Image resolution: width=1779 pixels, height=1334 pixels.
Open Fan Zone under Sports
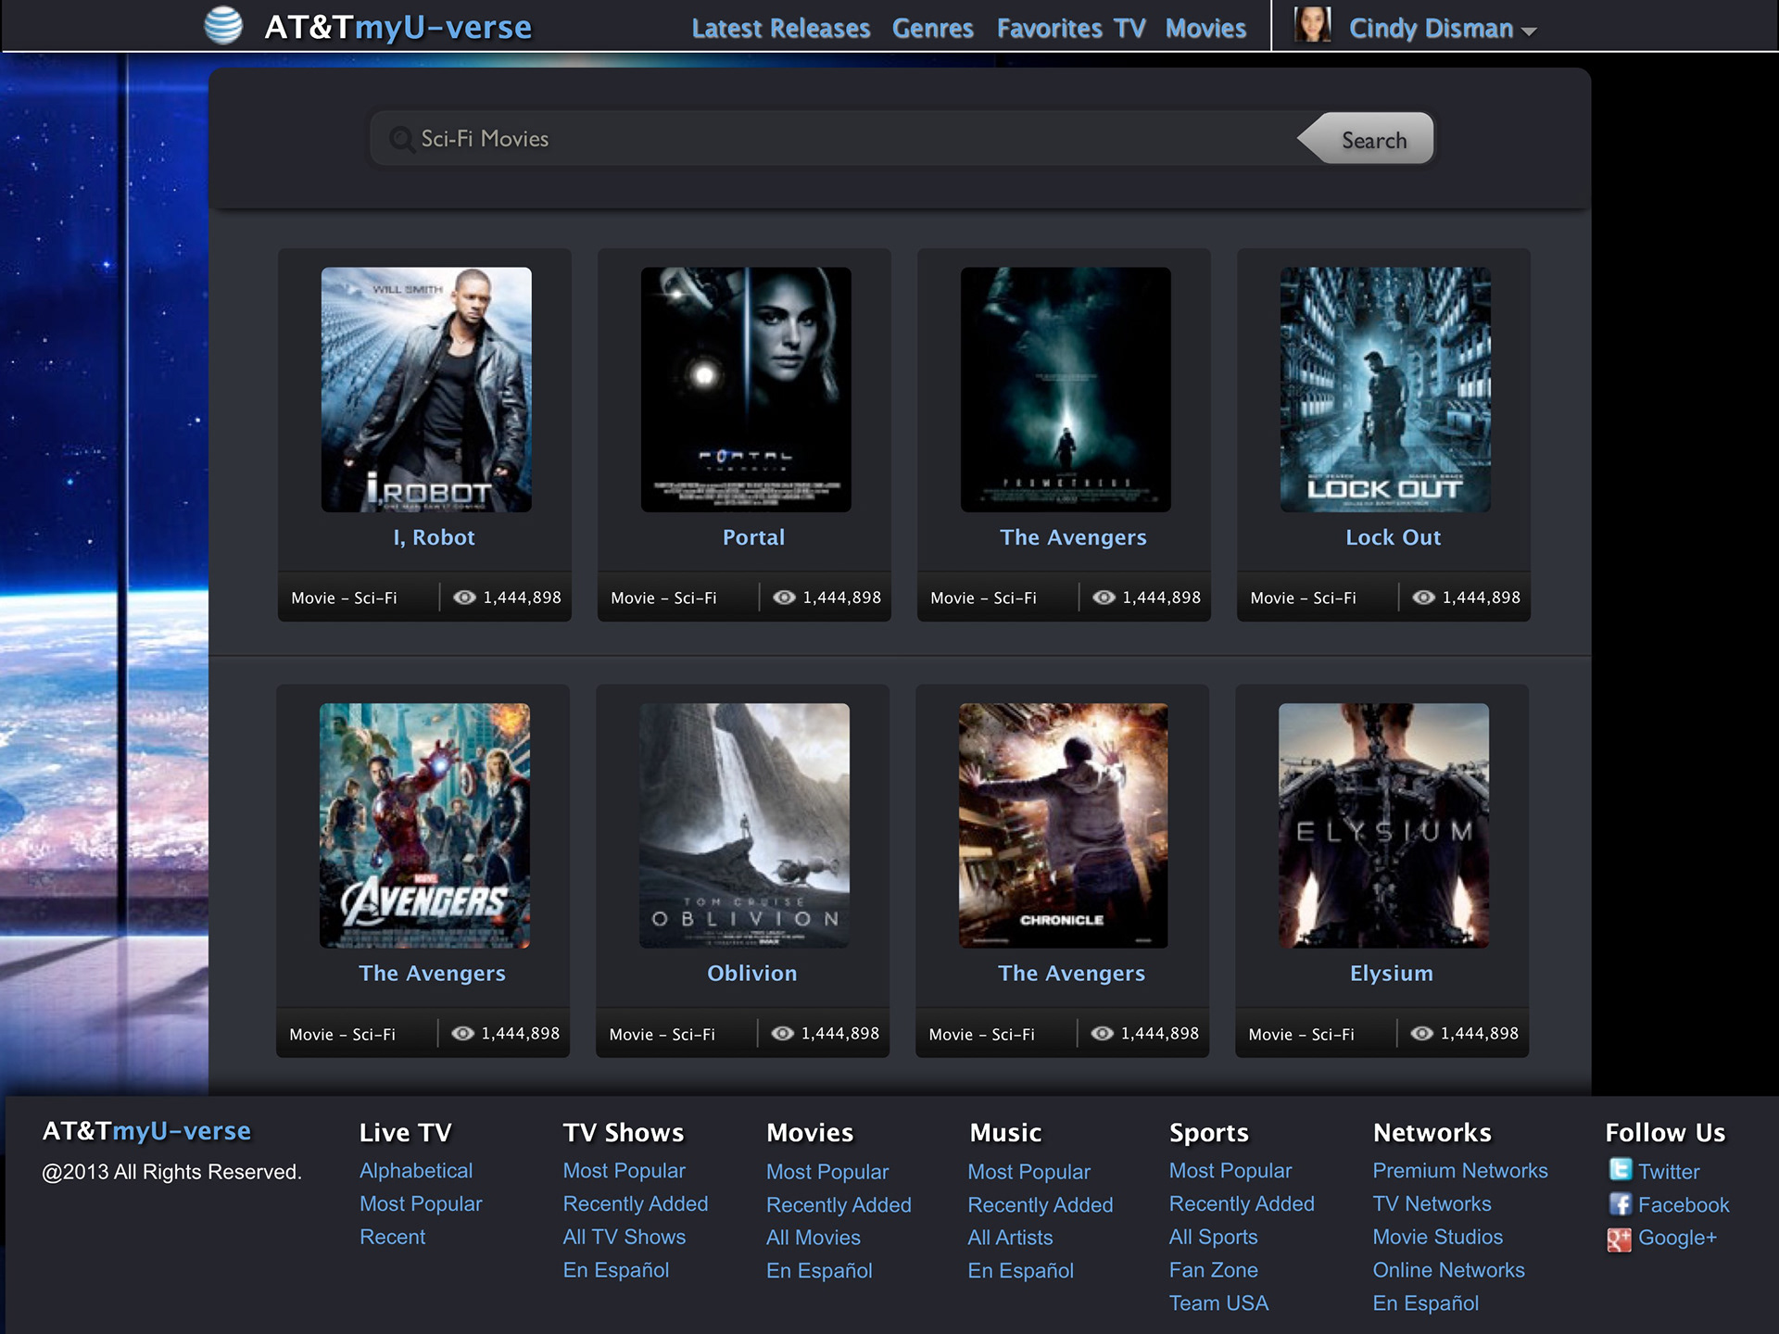[1213, 1270]
